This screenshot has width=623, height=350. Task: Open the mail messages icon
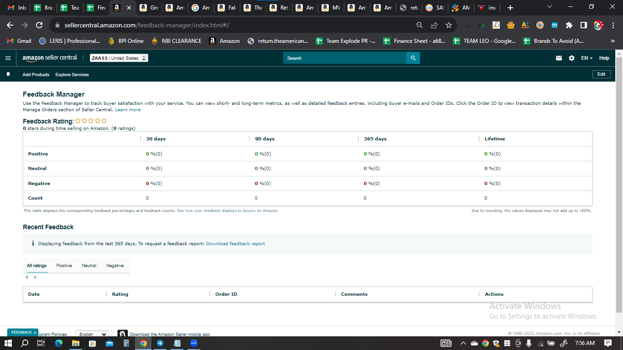[559, 58]
